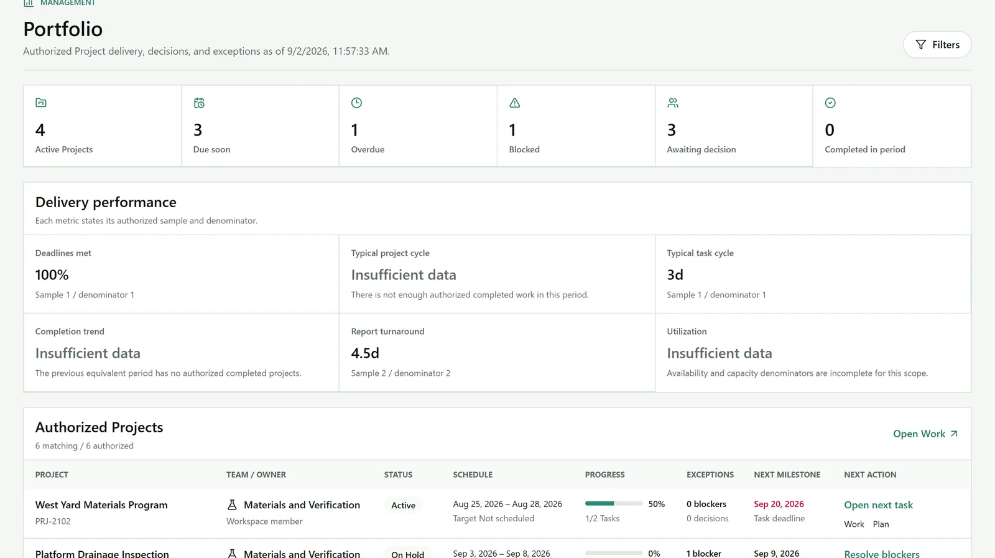
Task: Click the Completed in period checkmark icon
Action: click(830, 103)
